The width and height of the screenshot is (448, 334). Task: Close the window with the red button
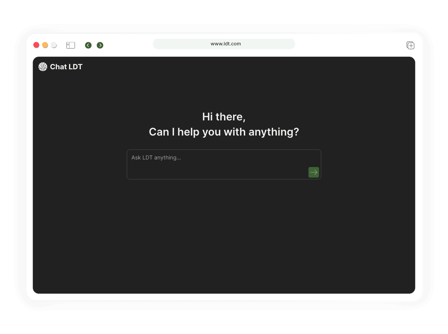36,45
